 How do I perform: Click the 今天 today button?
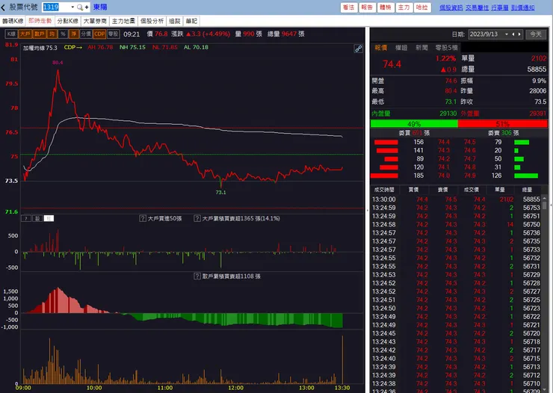[536, 34]
